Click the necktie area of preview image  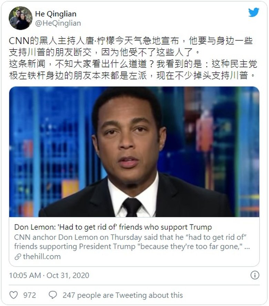click(132, 207)
